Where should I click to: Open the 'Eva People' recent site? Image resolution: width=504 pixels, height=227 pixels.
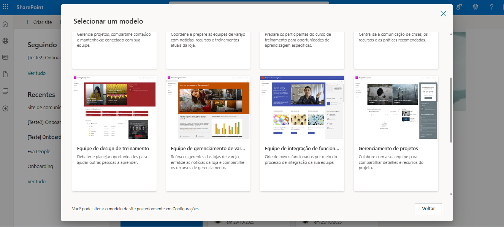pyautogui.click(x=39, y=151)
